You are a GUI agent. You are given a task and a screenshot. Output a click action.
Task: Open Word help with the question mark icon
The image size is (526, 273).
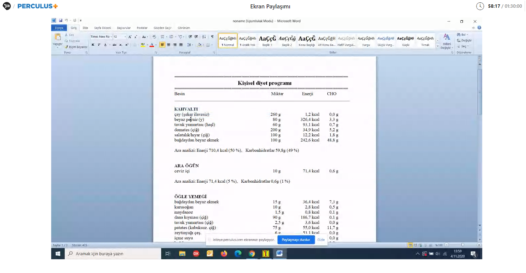(x=479, y=28)
